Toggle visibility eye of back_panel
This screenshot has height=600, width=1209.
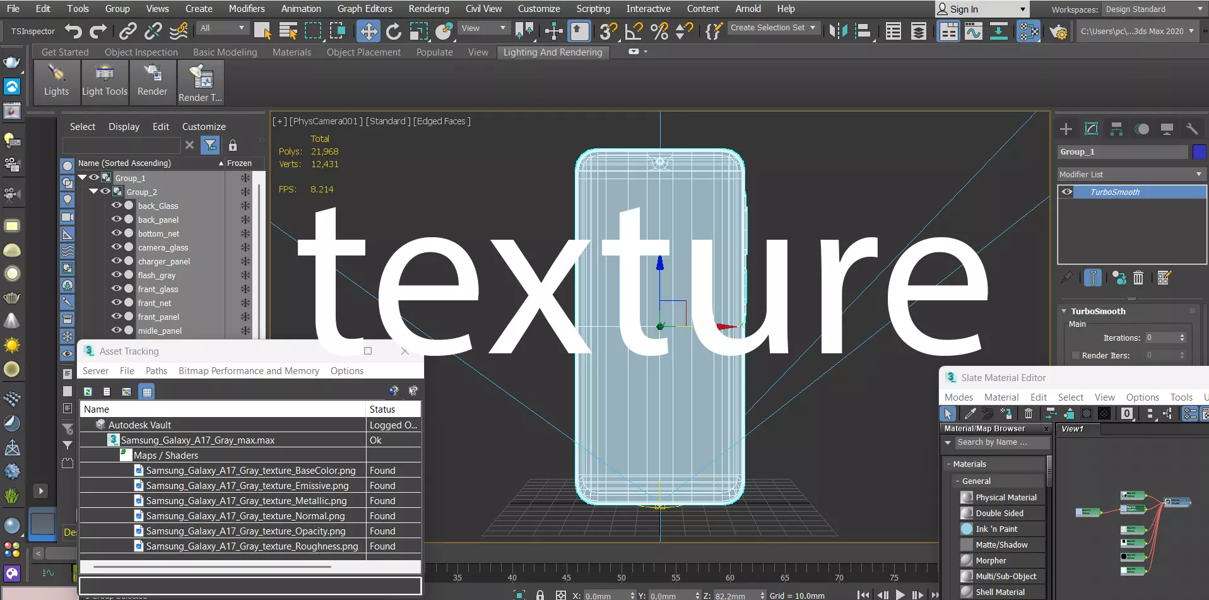pos(117,219)
